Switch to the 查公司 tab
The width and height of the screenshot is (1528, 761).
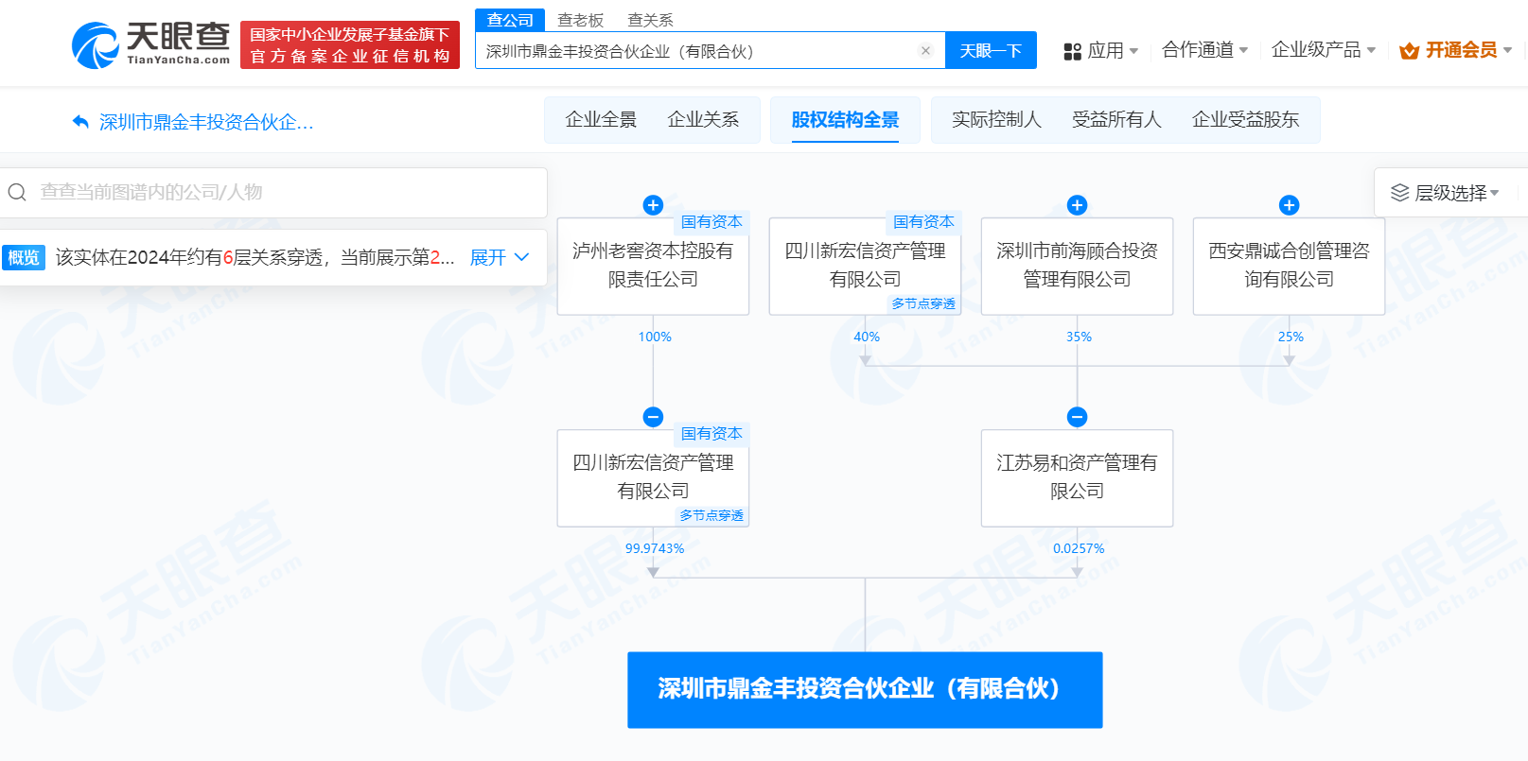(510, 20)
